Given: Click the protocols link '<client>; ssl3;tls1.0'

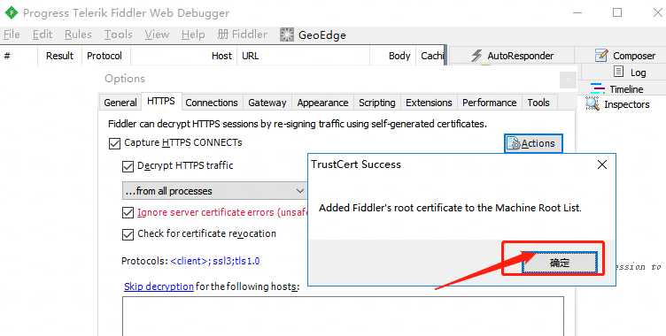Looking at the screenshot, I should pyautogui.click(x=215, y=261).
